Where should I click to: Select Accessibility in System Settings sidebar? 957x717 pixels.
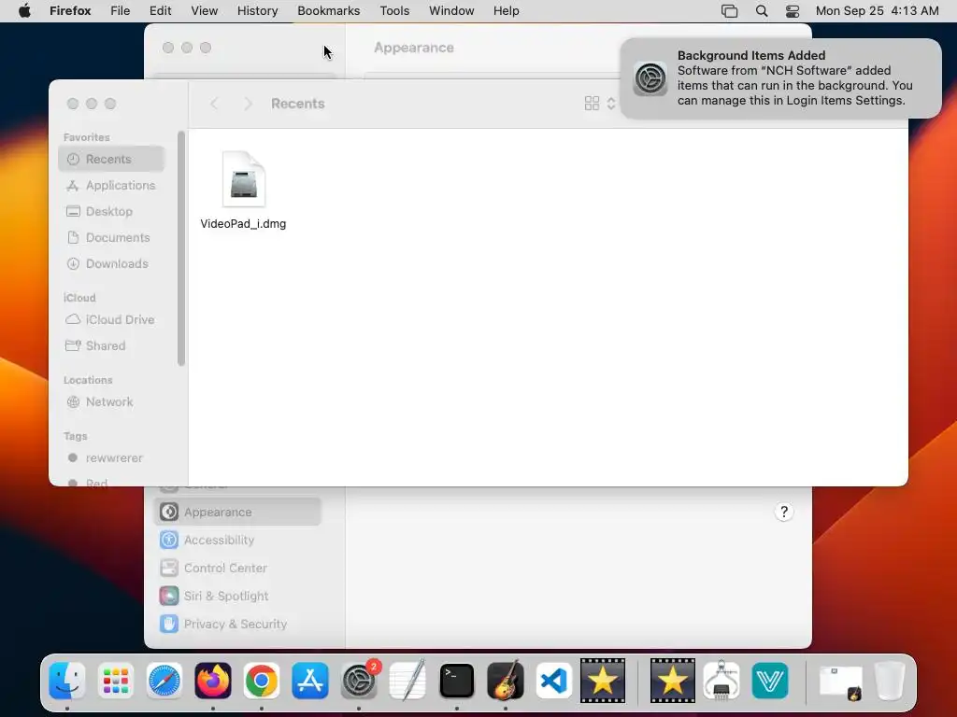[237, 541]
